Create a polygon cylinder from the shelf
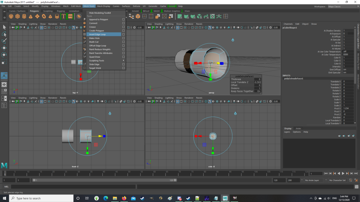This screenshot has height=202, width=360. (24, 16)
